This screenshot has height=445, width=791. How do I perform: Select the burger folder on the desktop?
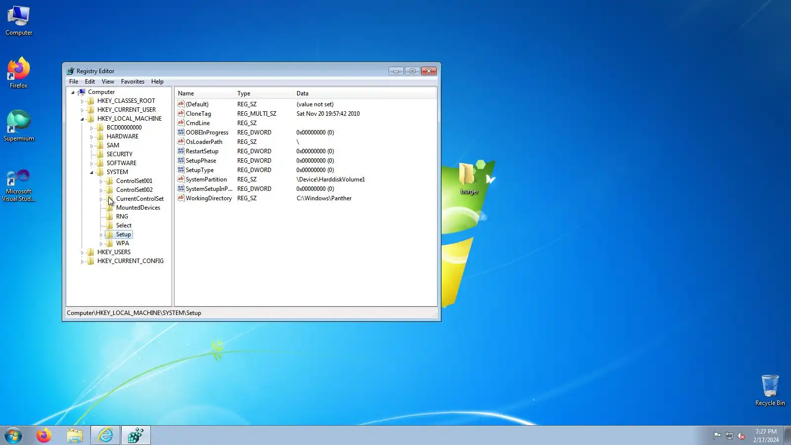tap(469, 178)
